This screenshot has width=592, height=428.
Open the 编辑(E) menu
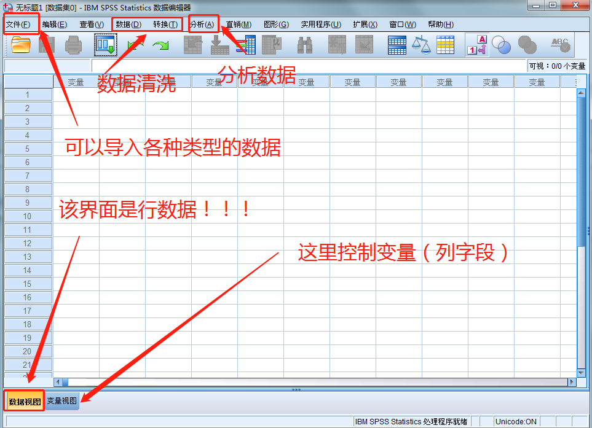(54, 25)
